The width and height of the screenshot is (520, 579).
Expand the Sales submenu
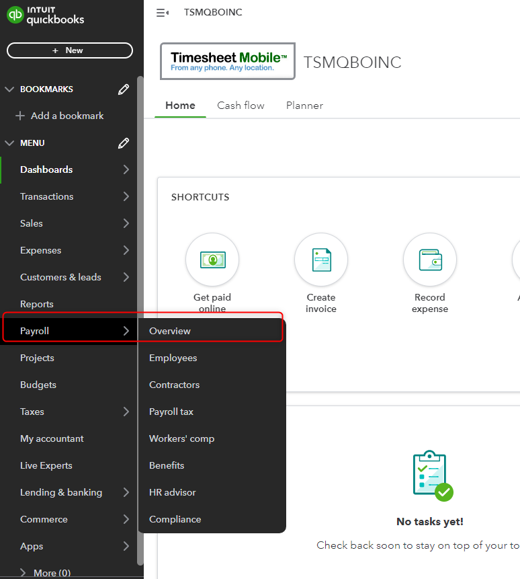tap(126, 223)
